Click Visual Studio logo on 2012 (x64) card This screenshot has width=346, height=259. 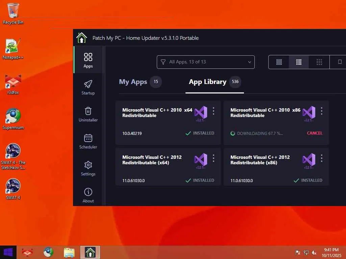[201, 161]
